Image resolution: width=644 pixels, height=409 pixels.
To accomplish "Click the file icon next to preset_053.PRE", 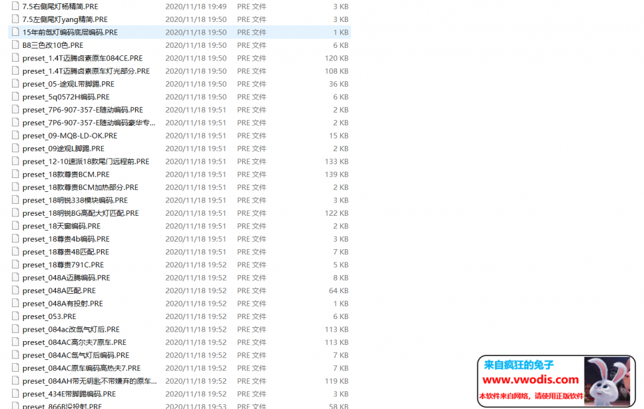I will pyautogui.click(x=15, y=317).
